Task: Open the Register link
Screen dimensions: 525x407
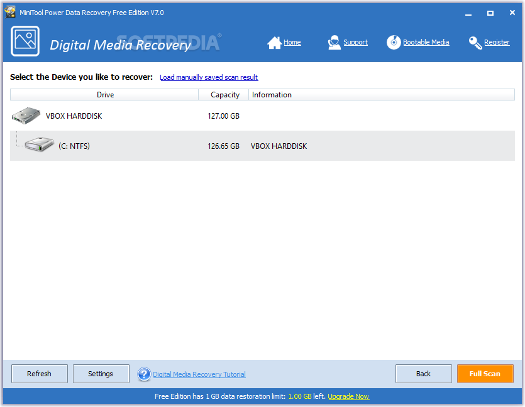Action: click(x=497, y=42)
